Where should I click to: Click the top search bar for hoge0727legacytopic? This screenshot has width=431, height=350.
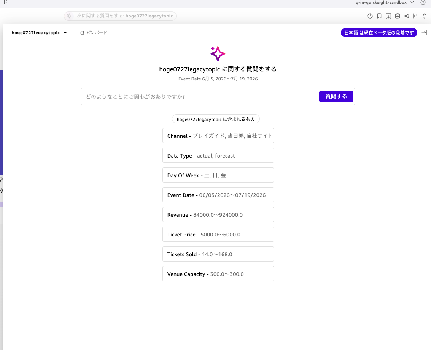pyautogui.click(x=120, y=16)
